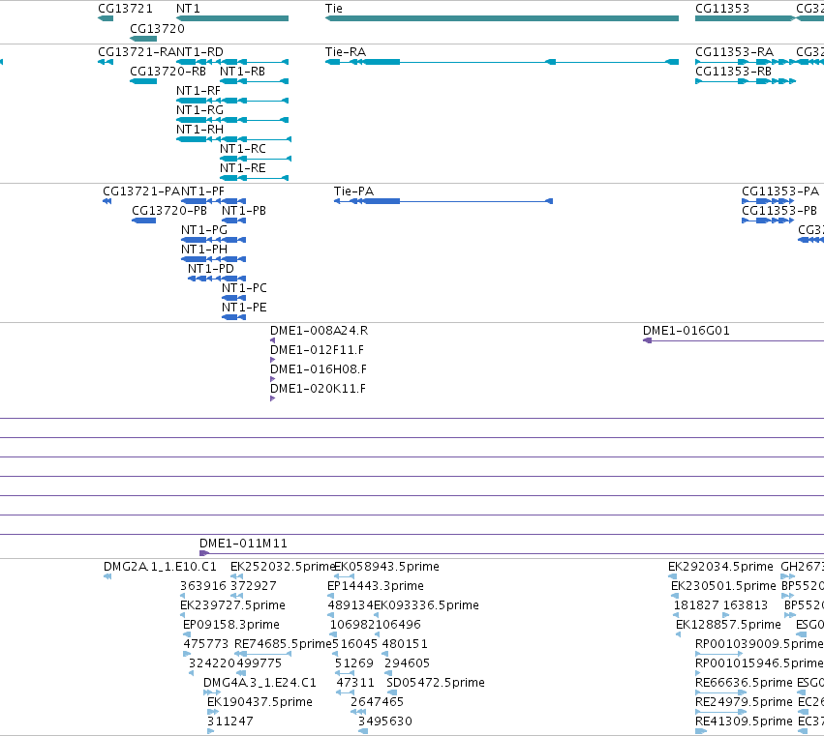Image resolution: width=824 pixels, height=736 pixels.
Task: Click the 'EK252032.5prime' EST
Action: [236, 576]
